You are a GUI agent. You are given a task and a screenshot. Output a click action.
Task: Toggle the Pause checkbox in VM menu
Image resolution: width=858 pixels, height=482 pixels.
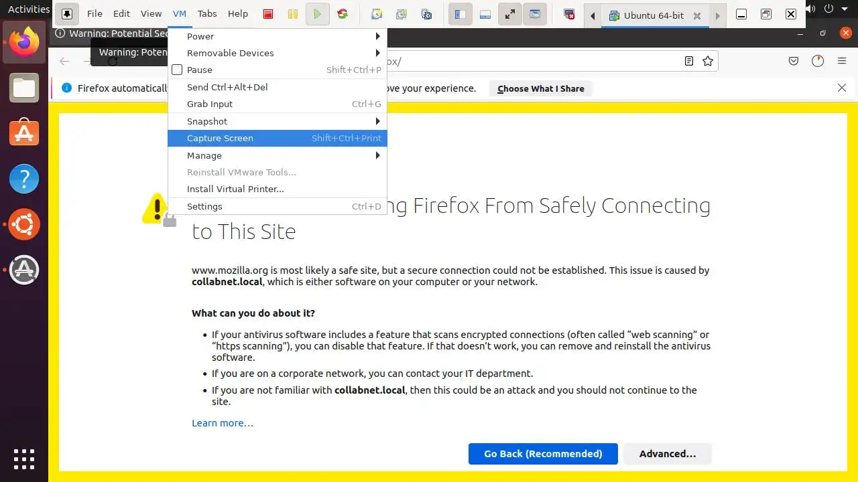point(177,70)
